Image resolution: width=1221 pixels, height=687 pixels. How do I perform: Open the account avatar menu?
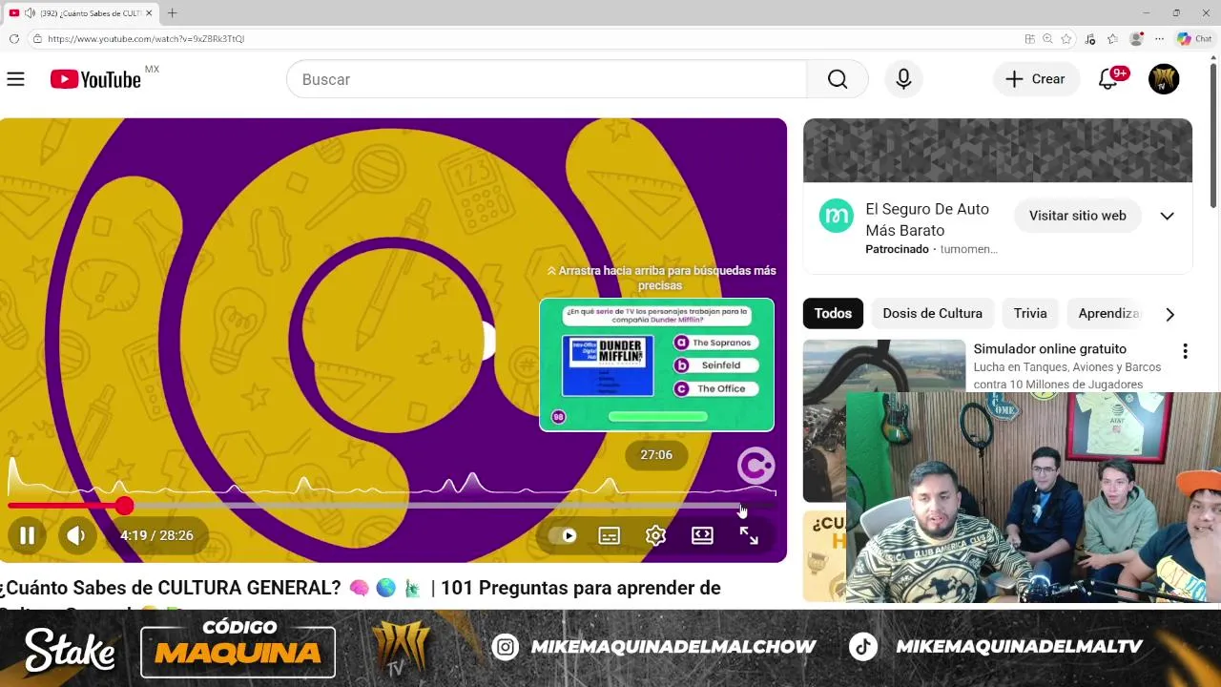(x=1164, y=79)
